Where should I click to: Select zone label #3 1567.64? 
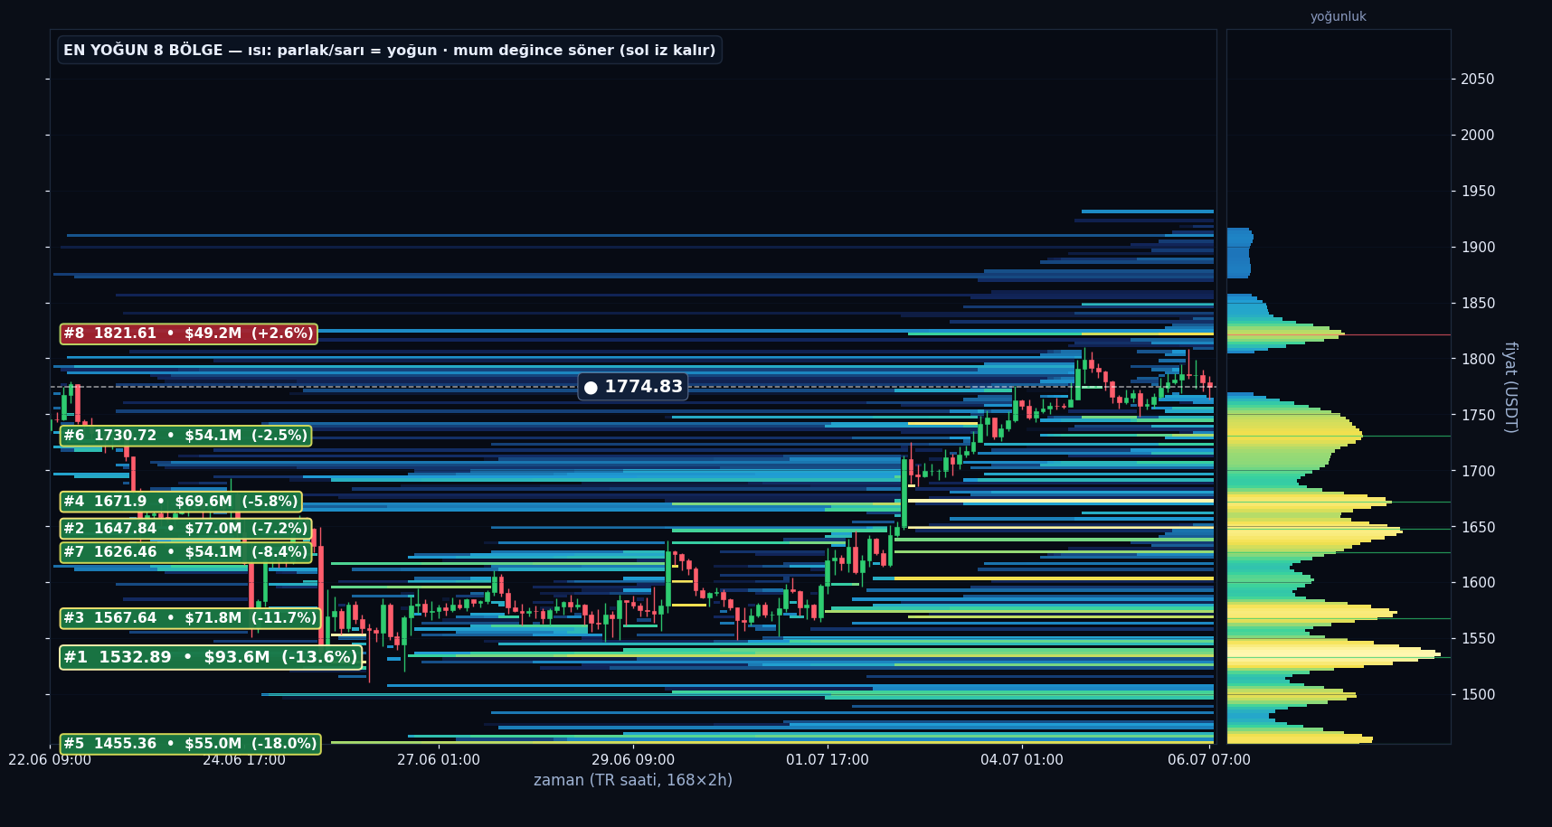click(190, 618)
